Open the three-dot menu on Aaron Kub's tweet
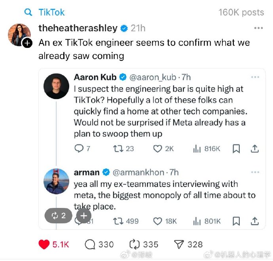The image size is (273, 261). point(255,77)
